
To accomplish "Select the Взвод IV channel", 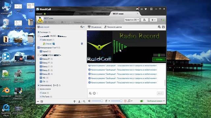I will pyautogui.click(x=46, y=59).
